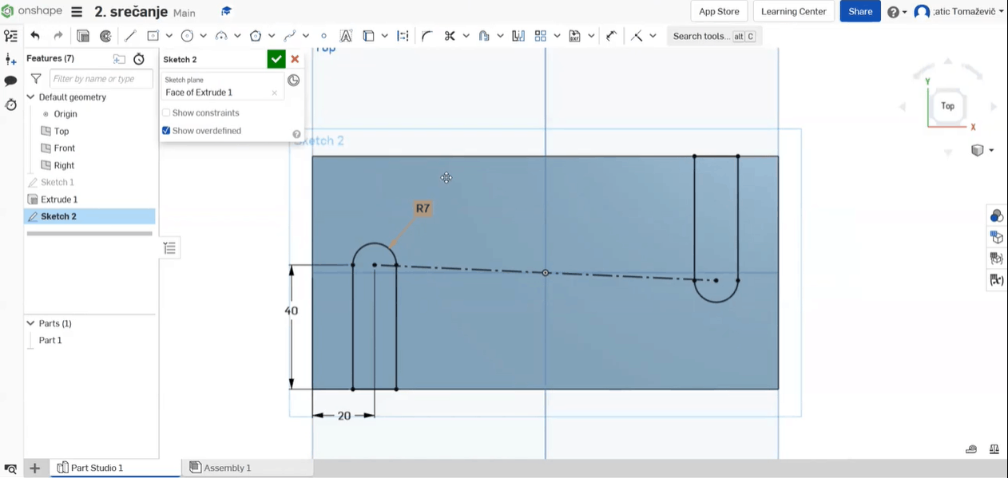This screenshot has height=478, width=1008.
Task: Select the sketch Text tool
Action: (346, 36)
